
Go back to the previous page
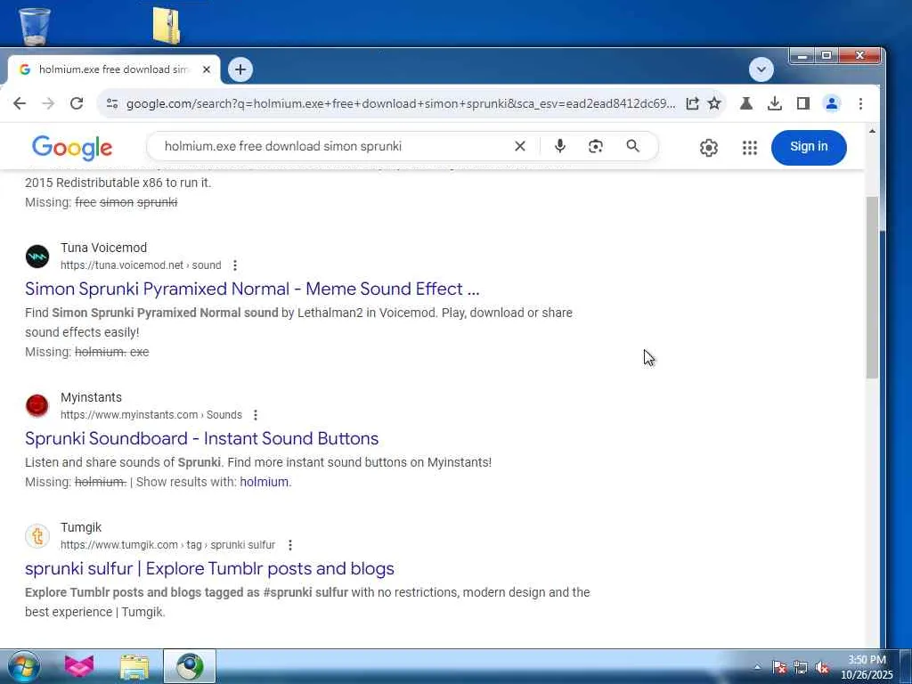coord(20,103)
